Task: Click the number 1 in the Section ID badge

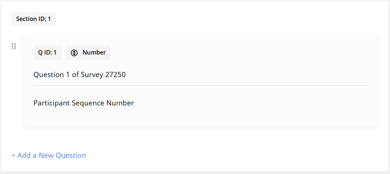Action: [49, 19]
